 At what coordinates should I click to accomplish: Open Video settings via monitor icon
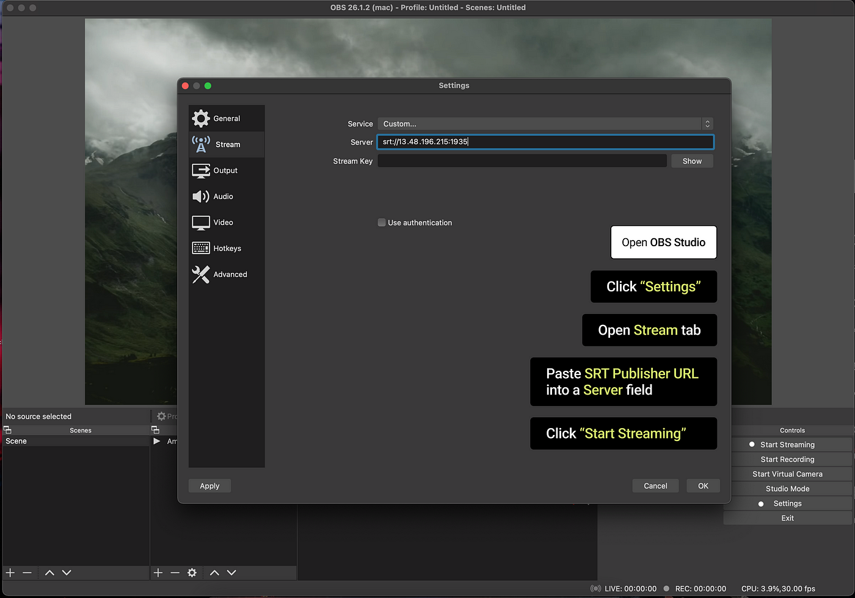click(x=201, y=222)
